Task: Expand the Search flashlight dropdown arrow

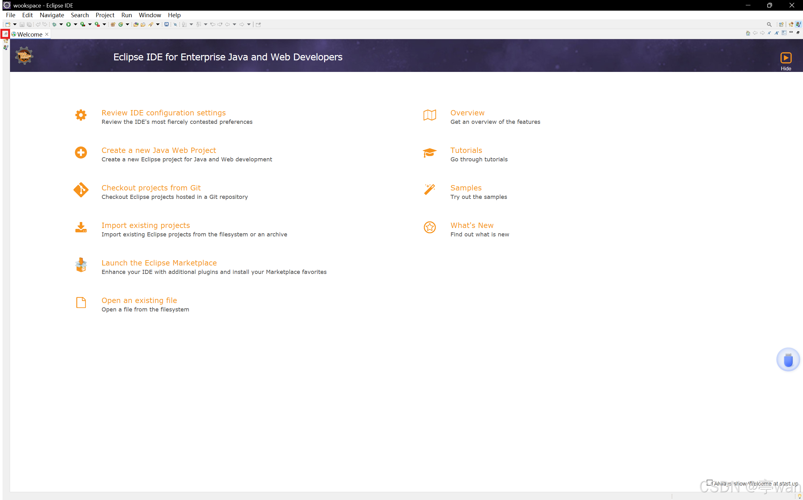Action: point(158,24)
